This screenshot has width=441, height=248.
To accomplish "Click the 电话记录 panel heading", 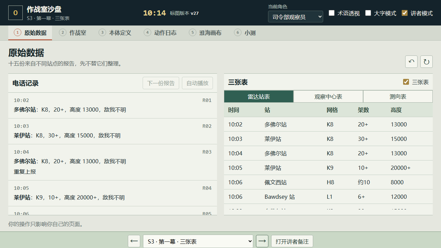I will (x=25, y=83).
